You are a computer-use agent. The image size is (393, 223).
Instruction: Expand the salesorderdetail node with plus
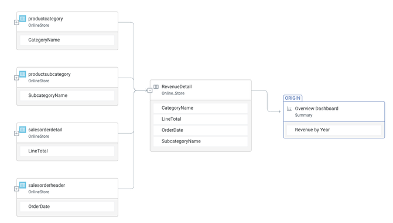(16, 133)
